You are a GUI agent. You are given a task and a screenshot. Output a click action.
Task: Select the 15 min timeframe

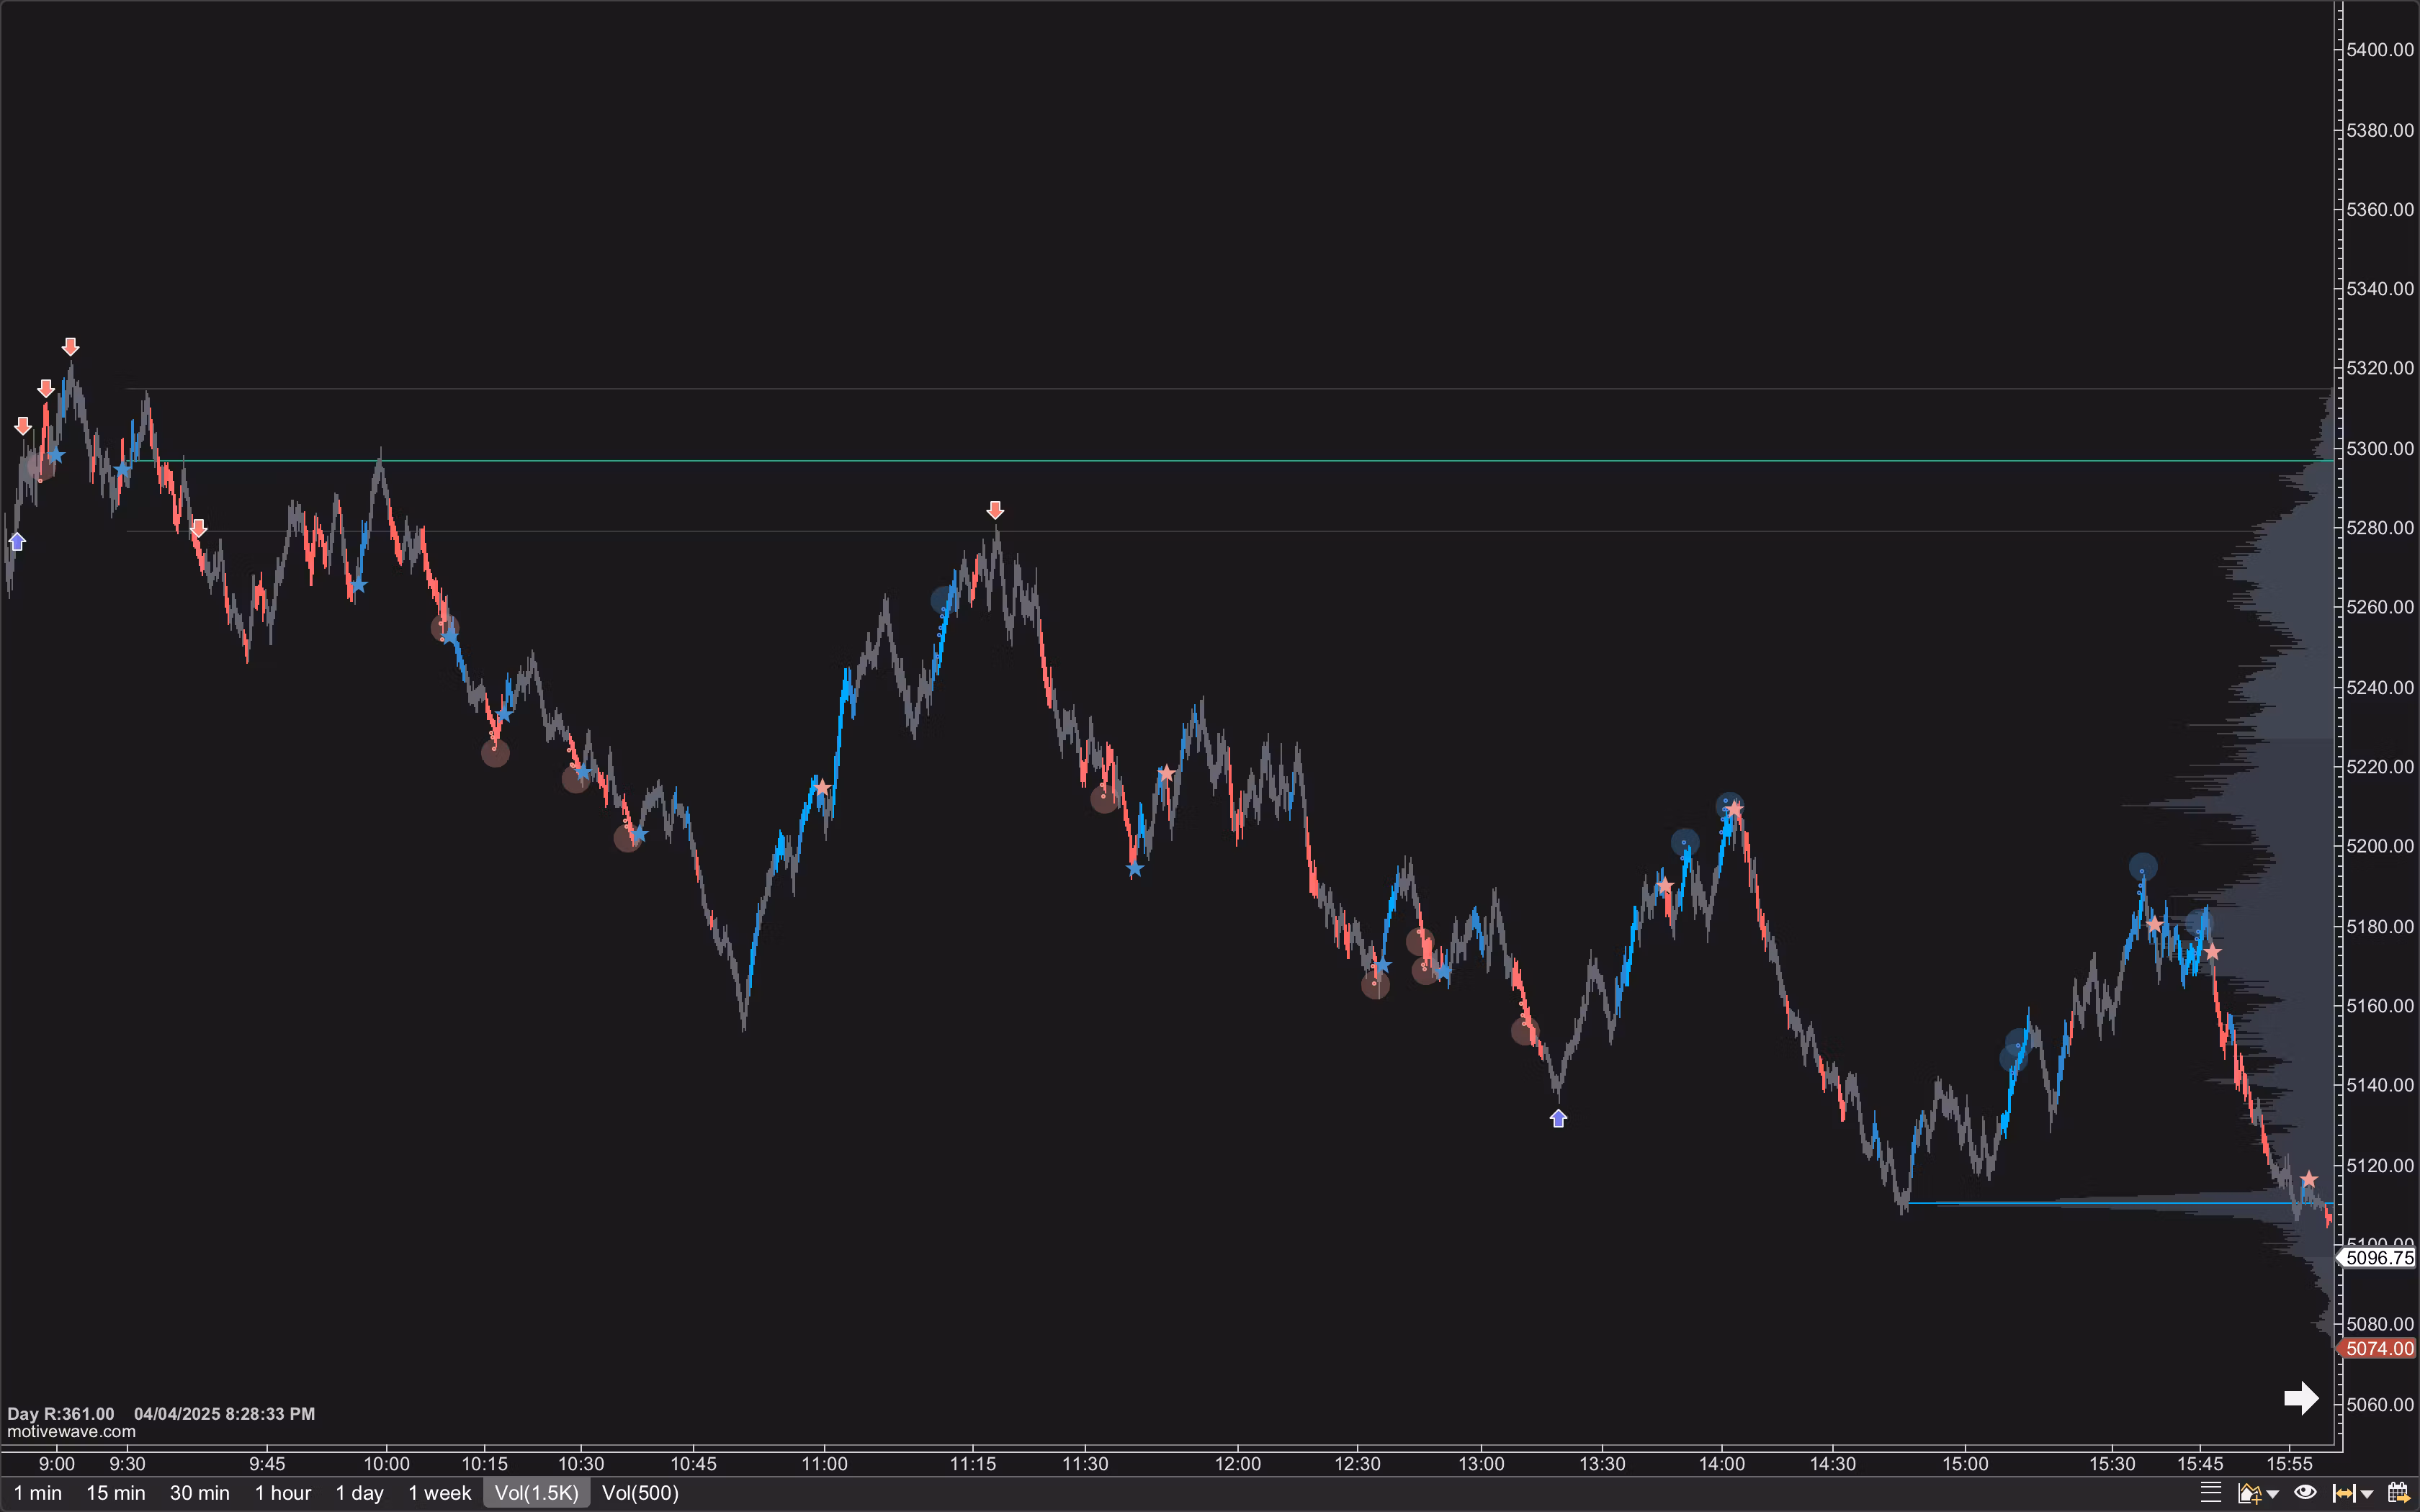pyautogui.click(x=116, y=1493)
